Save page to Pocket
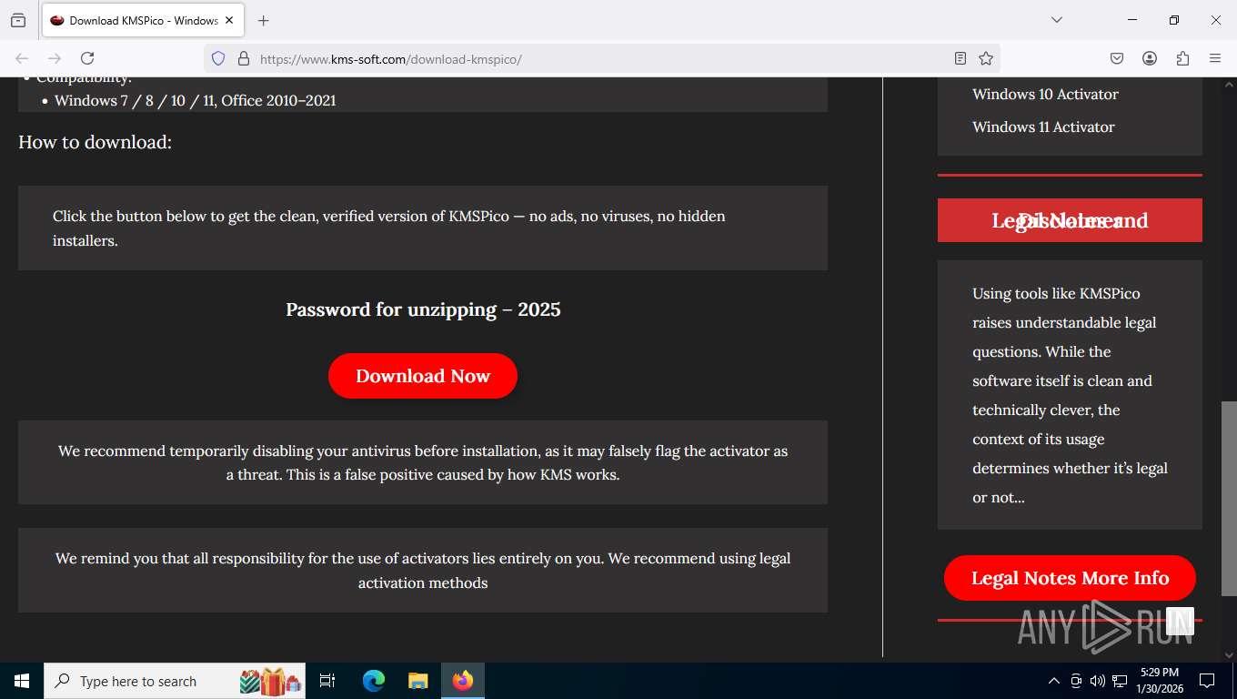 [1117, 58]
